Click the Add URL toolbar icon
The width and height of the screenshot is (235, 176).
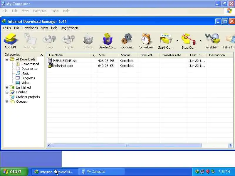click(11, 39)
